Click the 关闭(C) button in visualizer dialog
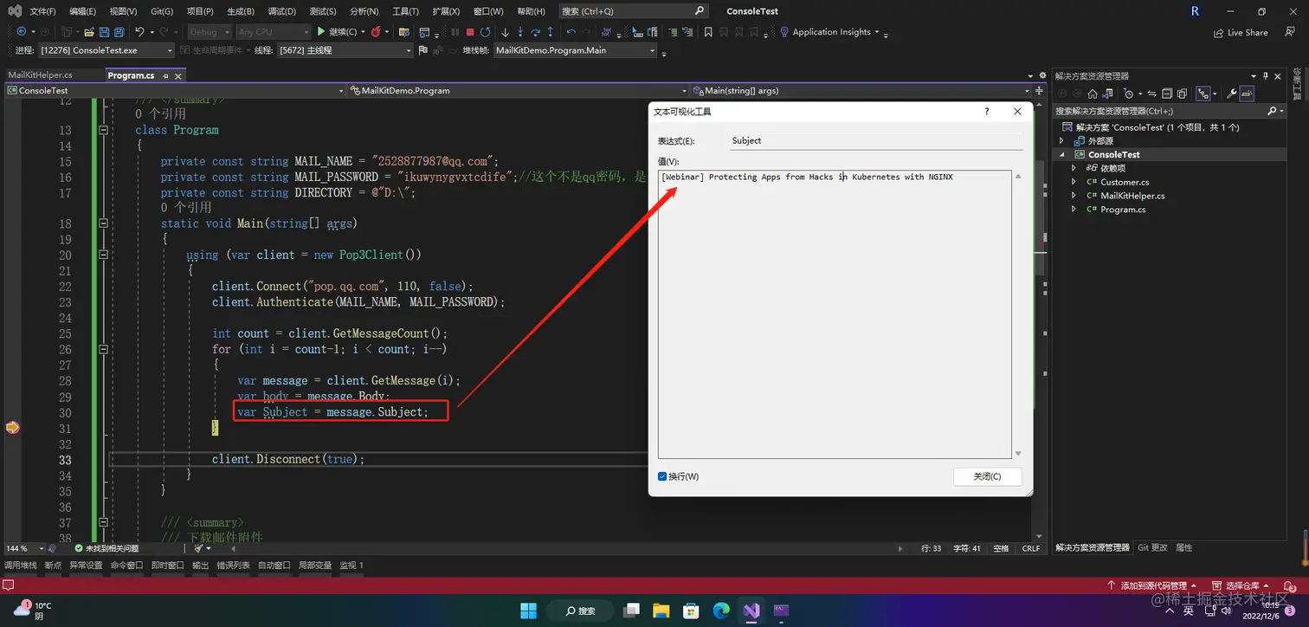The width and height of the screenshot is (1309, 627). pyautogui.click(x=987, y=476)
